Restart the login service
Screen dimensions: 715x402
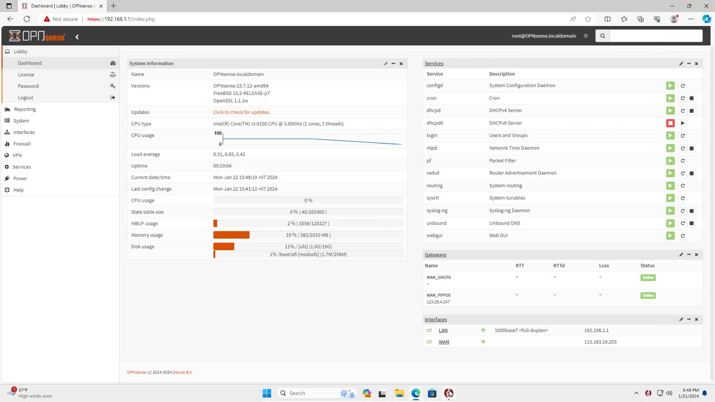pos(683,136)
